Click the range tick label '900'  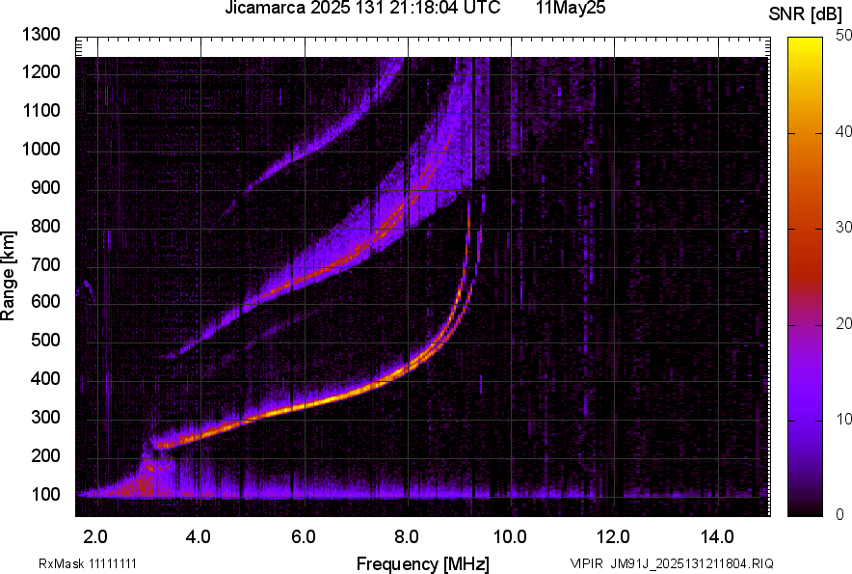45,188
